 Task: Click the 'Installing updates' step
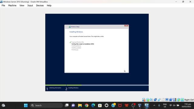pos(76,48)
